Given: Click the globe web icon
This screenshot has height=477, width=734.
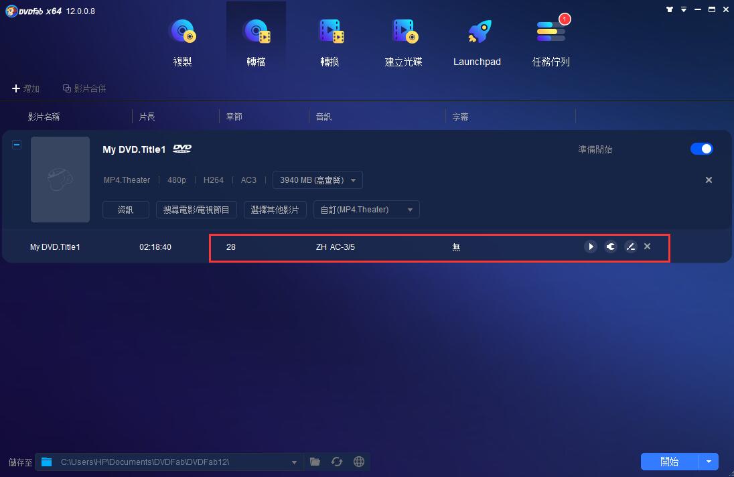Looking at the screenshot, I should [359, 462].
